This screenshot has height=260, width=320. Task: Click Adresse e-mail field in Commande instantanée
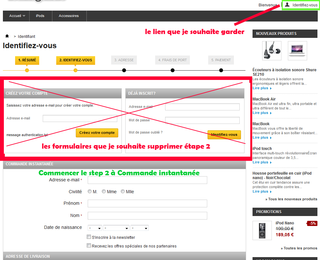point(147,180)
